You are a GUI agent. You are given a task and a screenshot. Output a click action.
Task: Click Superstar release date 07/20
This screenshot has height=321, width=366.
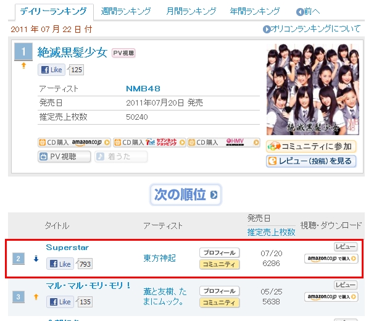(272, 253)
